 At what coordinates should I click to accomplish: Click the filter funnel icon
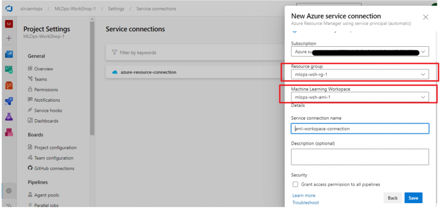114,52
